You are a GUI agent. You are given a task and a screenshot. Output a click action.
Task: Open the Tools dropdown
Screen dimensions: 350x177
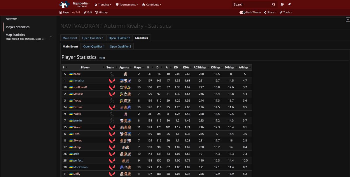pos(286,13)
